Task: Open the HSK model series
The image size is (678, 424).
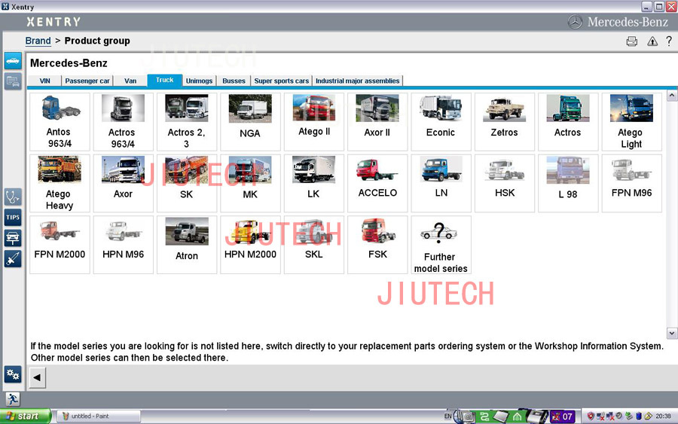Action: tap(505, 183)
